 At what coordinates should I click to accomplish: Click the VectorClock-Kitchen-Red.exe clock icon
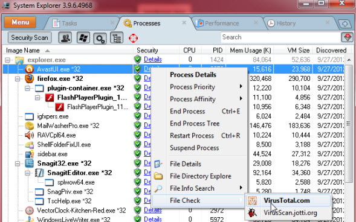pos(29,211)
